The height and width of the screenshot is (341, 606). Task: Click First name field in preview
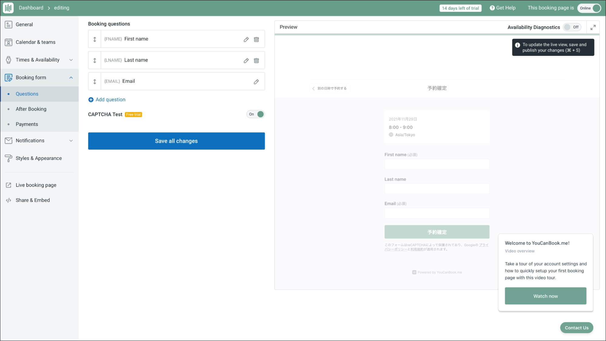(x=437, y=164)
